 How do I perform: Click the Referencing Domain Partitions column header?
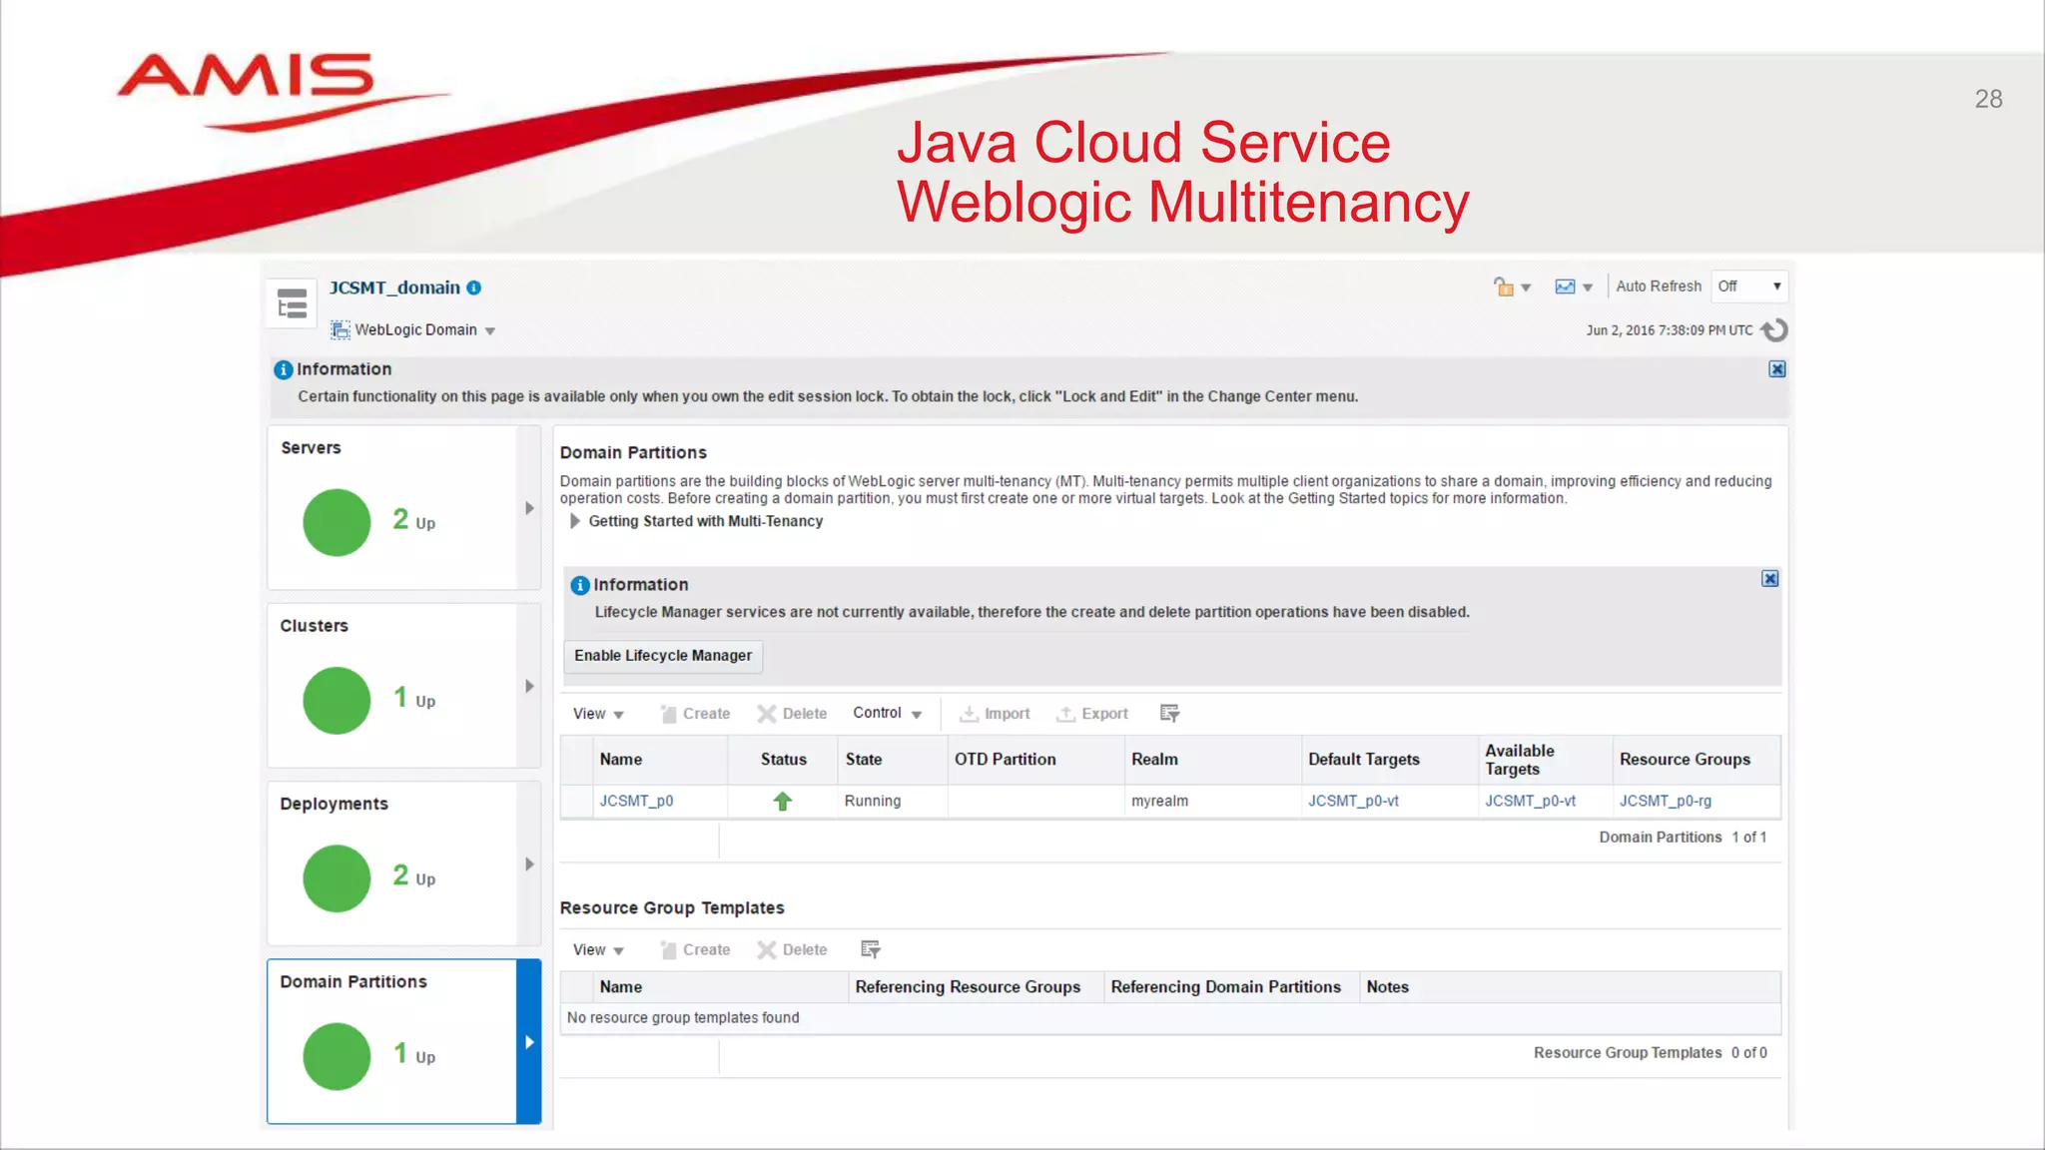pyautogui.click(x=1231, y=987)
